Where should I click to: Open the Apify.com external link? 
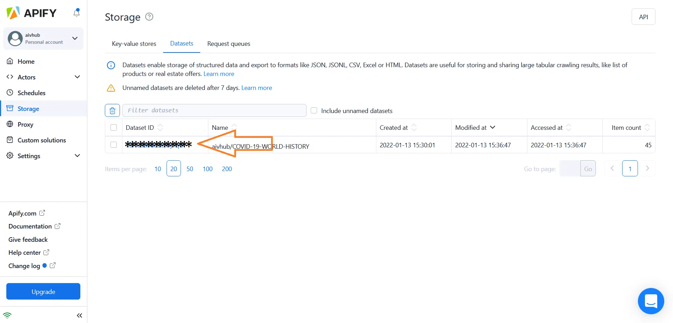pyautogui.click(x=27, y=213)
